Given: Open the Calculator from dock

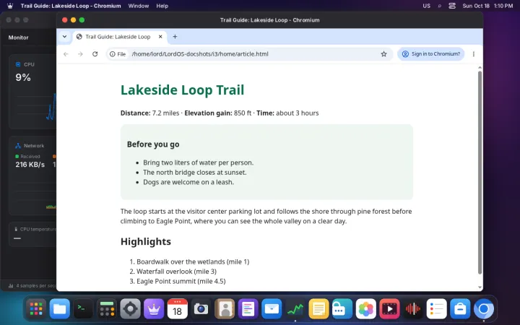Looking at the screenshot, I should [107, 309].
